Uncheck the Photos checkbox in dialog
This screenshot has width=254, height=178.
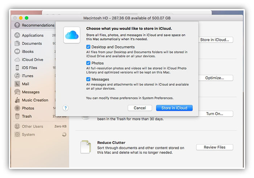88,63
